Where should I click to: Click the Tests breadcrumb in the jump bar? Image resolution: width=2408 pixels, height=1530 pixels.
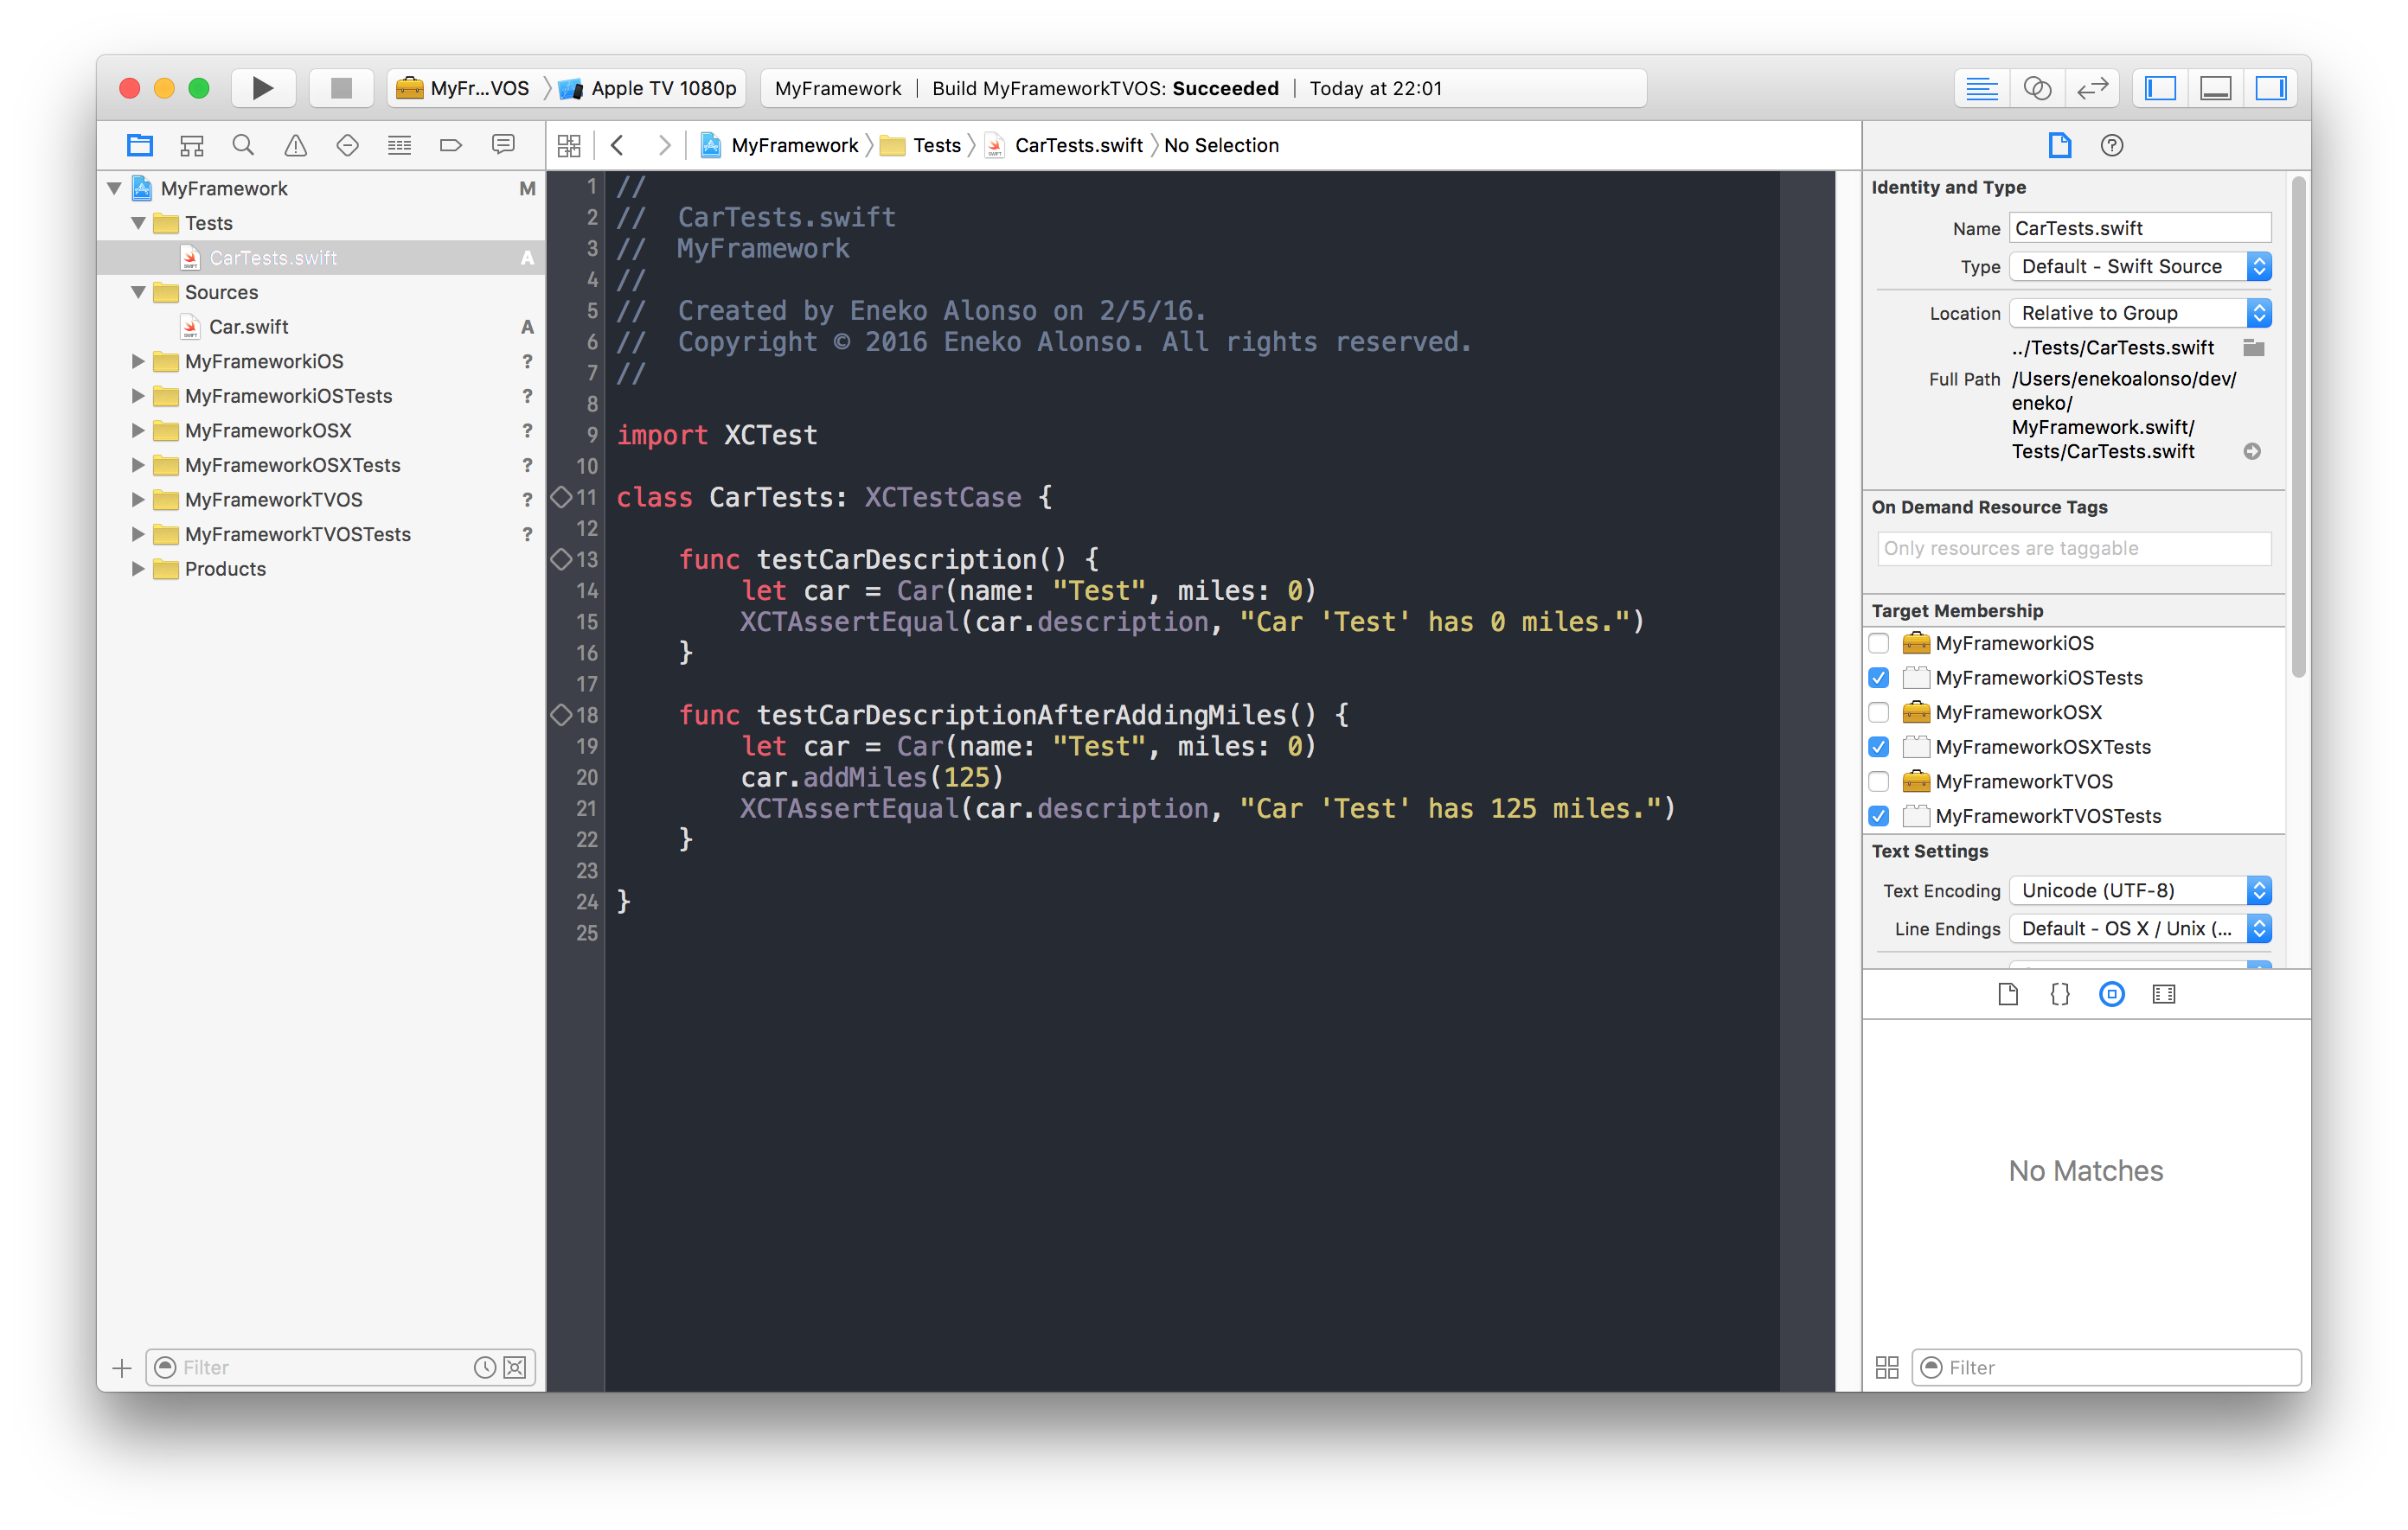click(936, 145)
